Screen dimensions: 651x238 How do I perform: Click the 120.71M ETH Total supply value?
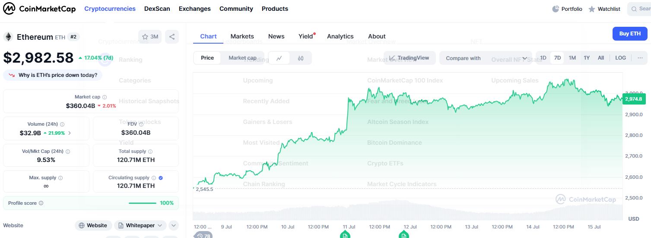coord(136,160)
